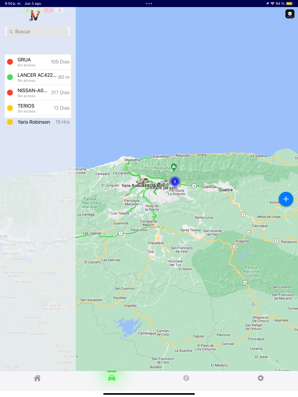Click the yellow dot beside Yaris Robinson
The image size is (298, 397).
pos(10,122)
